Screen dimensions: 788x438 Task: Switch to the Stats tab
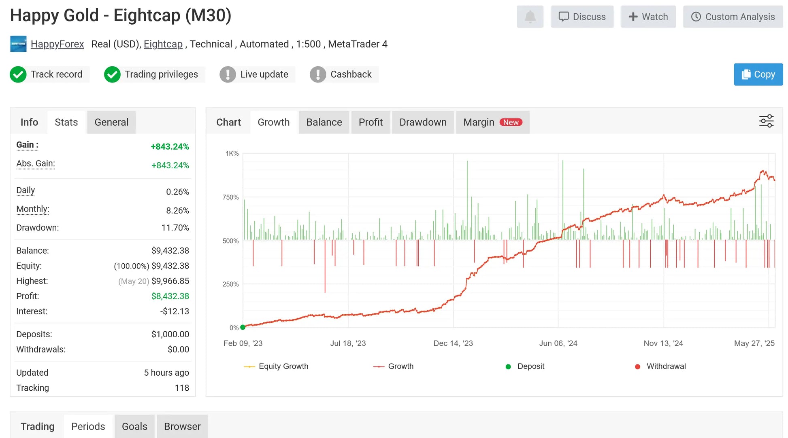(x=66, y=122)
